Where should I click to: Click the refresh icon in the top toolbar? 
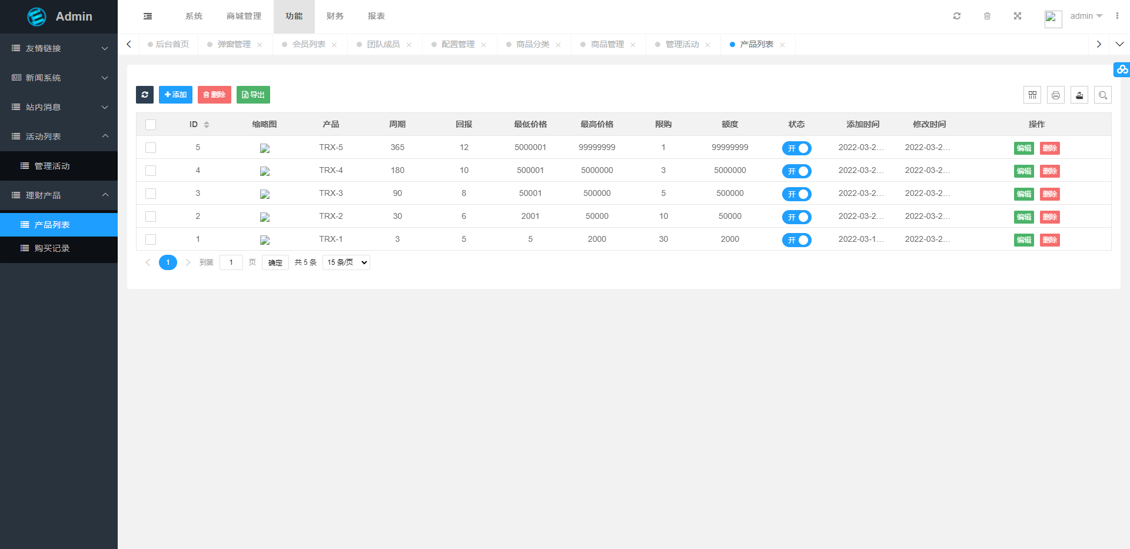956,16
